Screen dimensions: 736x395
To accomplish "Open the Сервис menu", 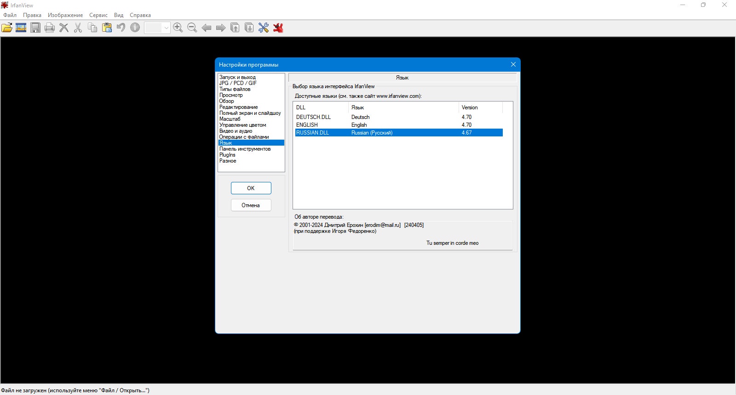I will coord(98,15).
